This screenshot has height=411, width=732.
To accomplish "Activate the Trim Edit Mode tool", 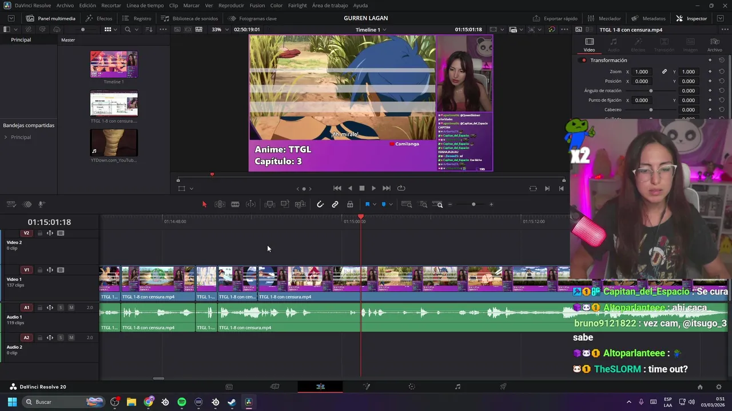I will 220,204.
